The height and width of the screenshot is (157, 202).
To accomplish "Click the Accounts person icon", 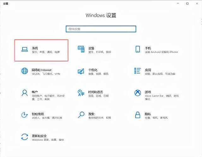I will point(25,93).
